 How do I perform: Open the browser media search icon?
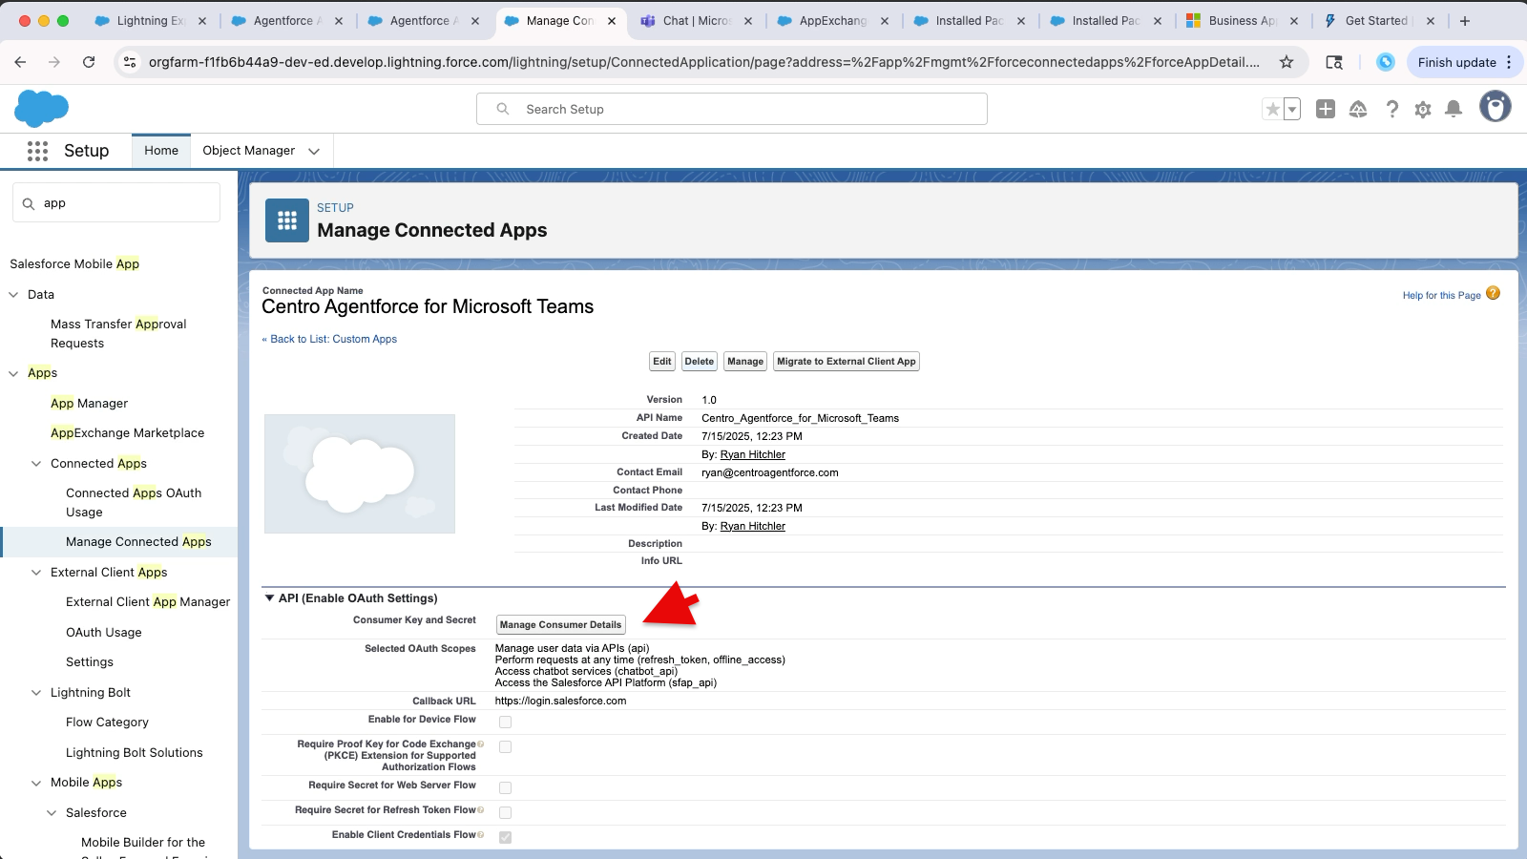(x=1334, y=62)
